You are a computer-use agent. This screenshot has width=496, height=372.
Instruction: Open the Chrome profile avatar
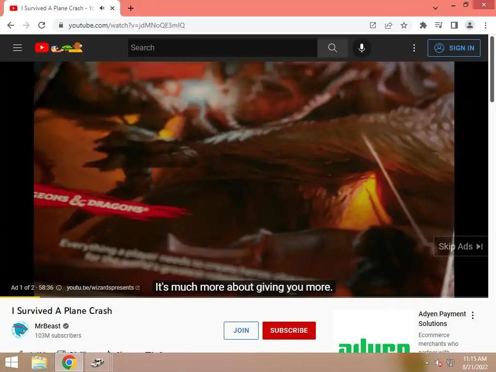[470, 25]
